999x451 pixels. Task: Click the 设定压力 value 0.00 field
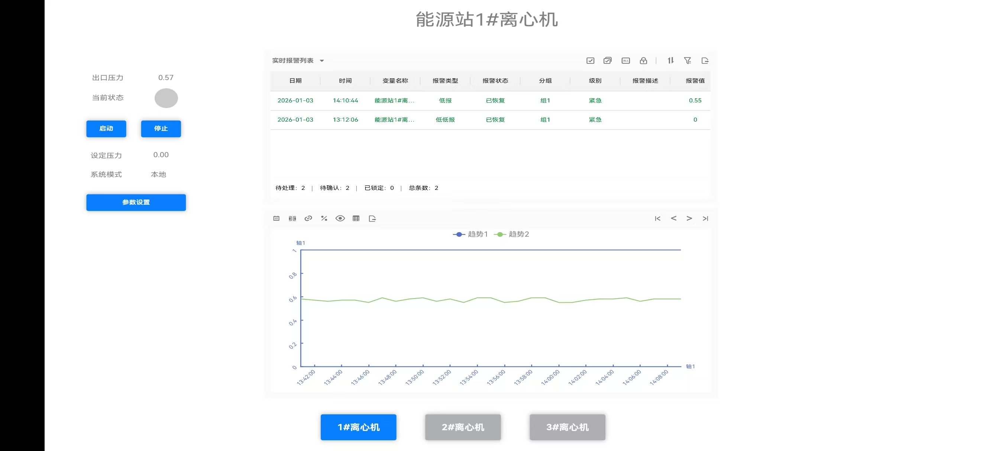(161, 155)
